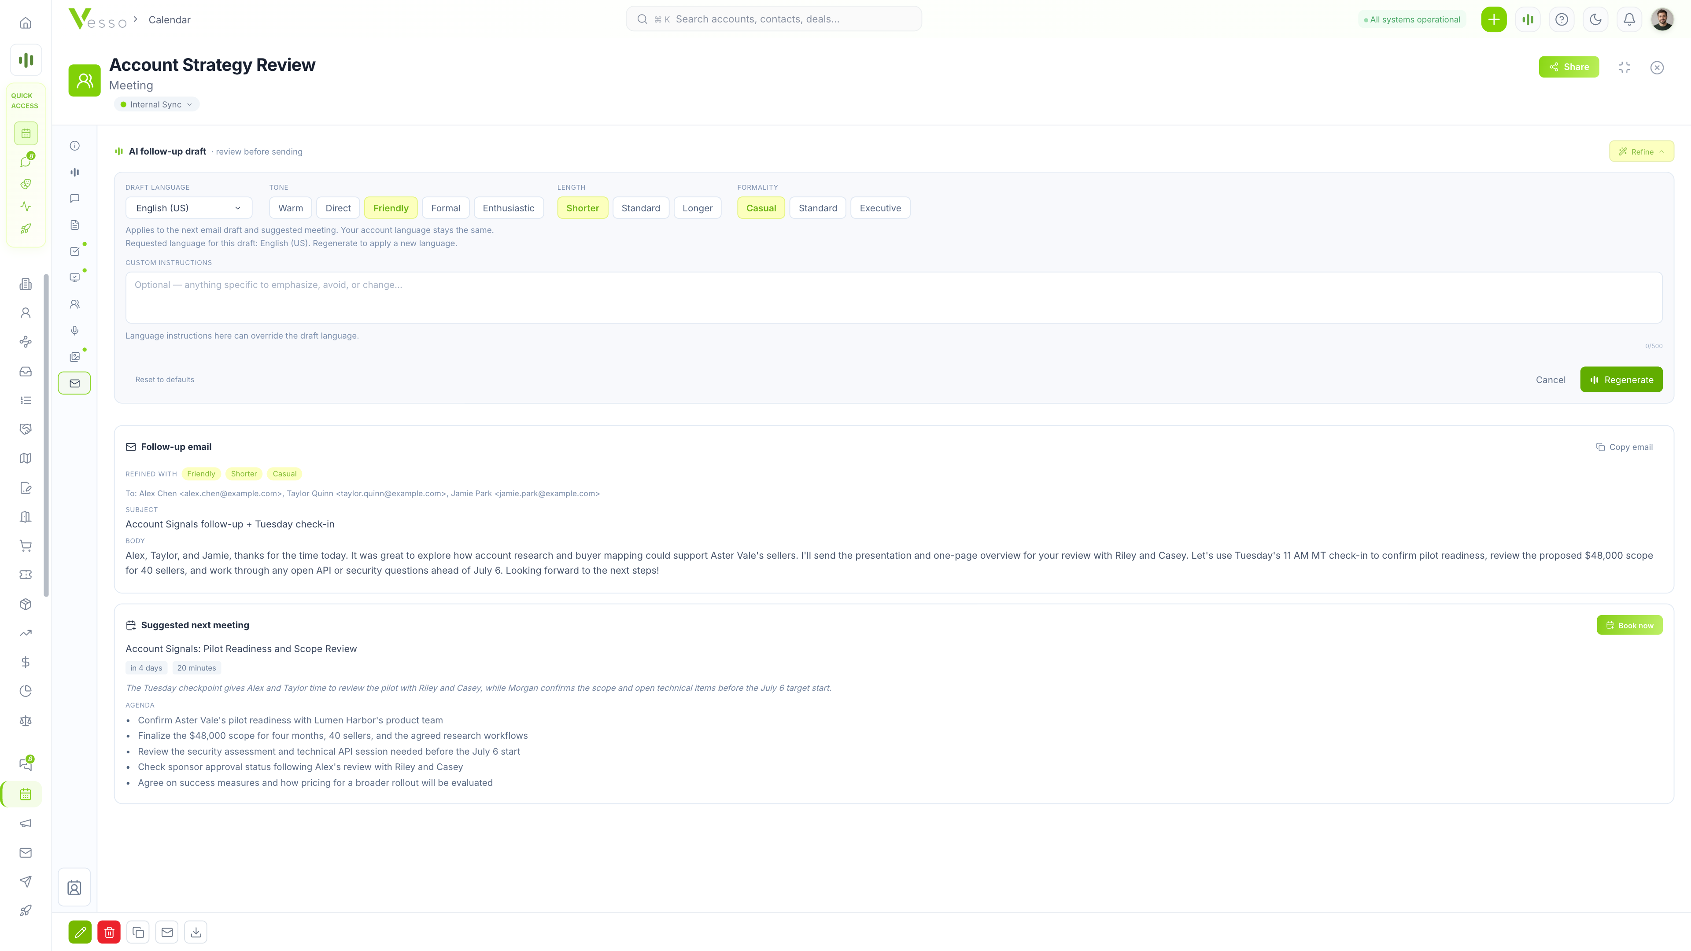Image resolution: width=1691 pixels, height=951 pixels.
Task: Click the dollar sign sidebar icon
Action: 26,662
